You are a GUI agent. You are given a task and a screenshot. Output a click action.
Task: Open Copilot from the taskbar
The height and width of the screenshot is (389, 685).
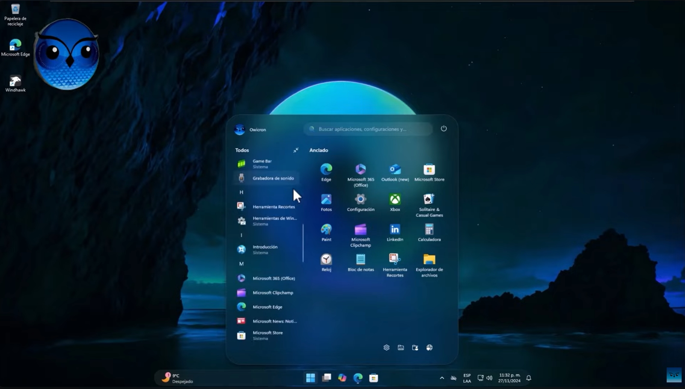[x=342, y=378]
